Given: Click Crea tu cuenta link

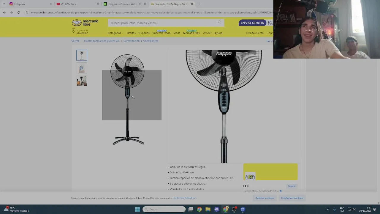Looking at the screenshot, I should tap(254, 33).
